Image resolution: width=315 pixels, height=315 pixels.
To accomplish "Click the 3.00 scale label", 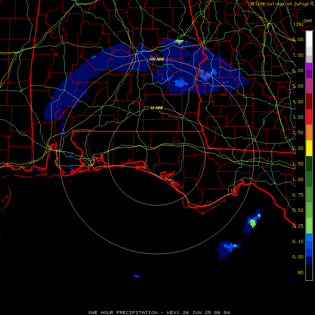I will [x=298, y=117].
